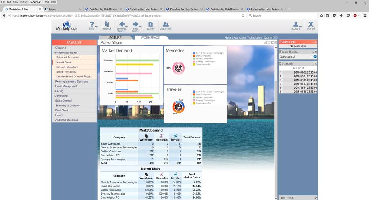
Task: Expand the Advertising section
Action: coord(54,96)
